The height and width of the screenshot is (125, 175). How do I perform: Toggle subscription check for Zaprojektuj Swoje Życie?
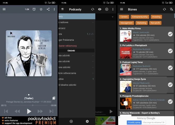(170, 85)
